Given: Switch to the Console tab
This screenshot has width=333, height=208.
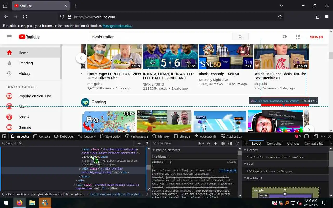Looking at the screenshot, I should tap(42, 136).
